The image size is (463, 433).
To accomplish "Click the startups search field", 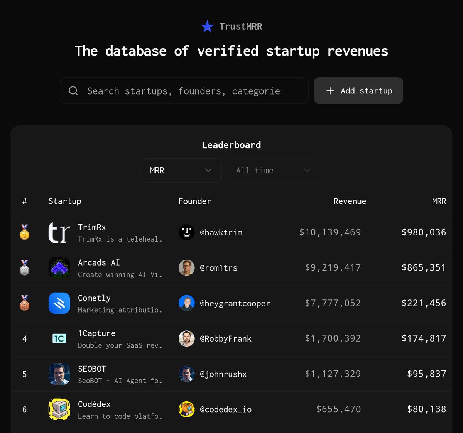I will pos(184,90).
